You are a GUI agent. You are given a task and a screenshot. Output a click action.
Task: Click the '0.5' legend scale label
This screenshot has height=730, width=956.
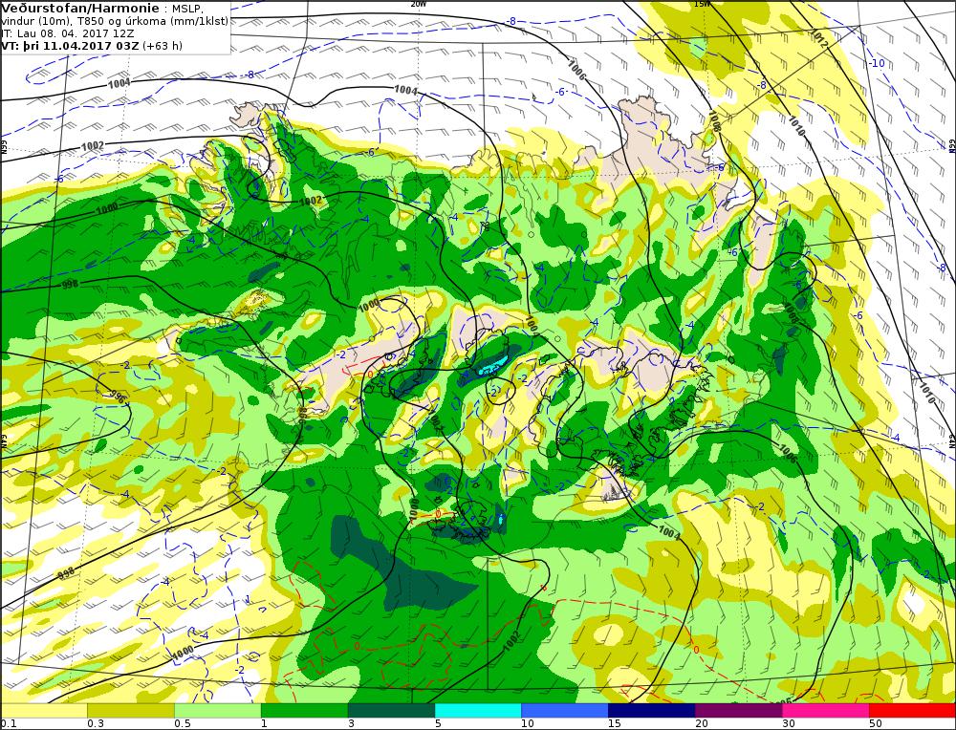pyautogui.click(x=183, y=724)
